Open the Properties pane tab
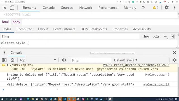179x101 pixels. pyautogui.click(x=120, y=29)
